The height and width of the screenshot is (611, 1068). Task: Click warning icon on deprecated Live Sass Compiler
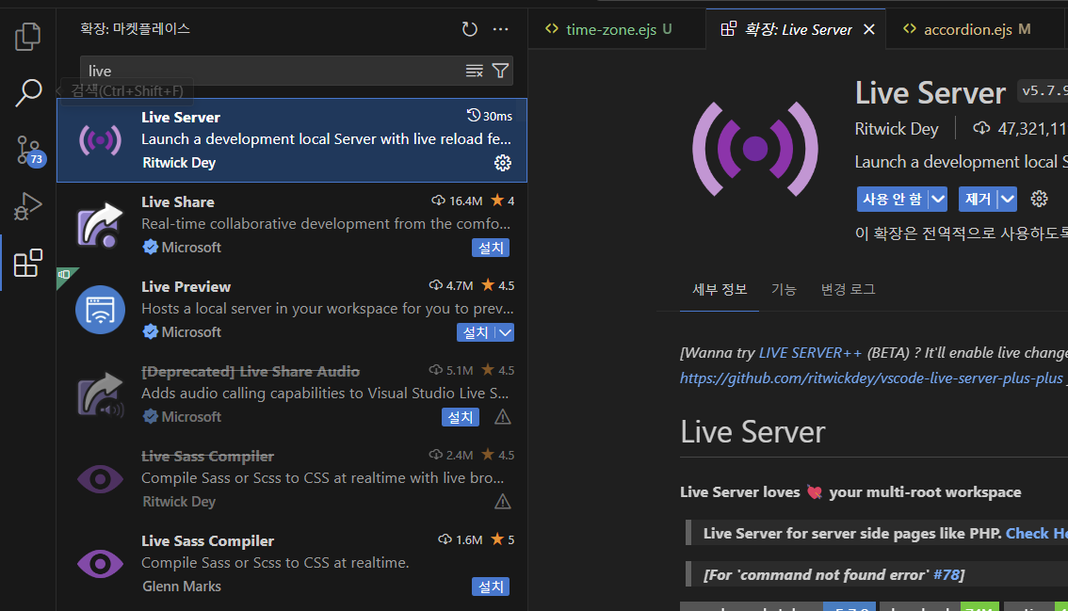click(x=503, y=502)
